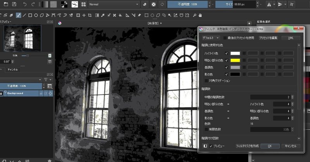Uncheck the 基調色 checkbox
Screen dimensions: 310x162
[x=226, y=67]
